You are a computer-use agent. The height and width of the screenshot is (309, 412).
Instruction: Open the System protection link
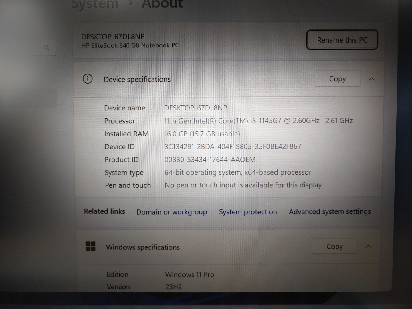pyautogui.click(x=248, y=212)
